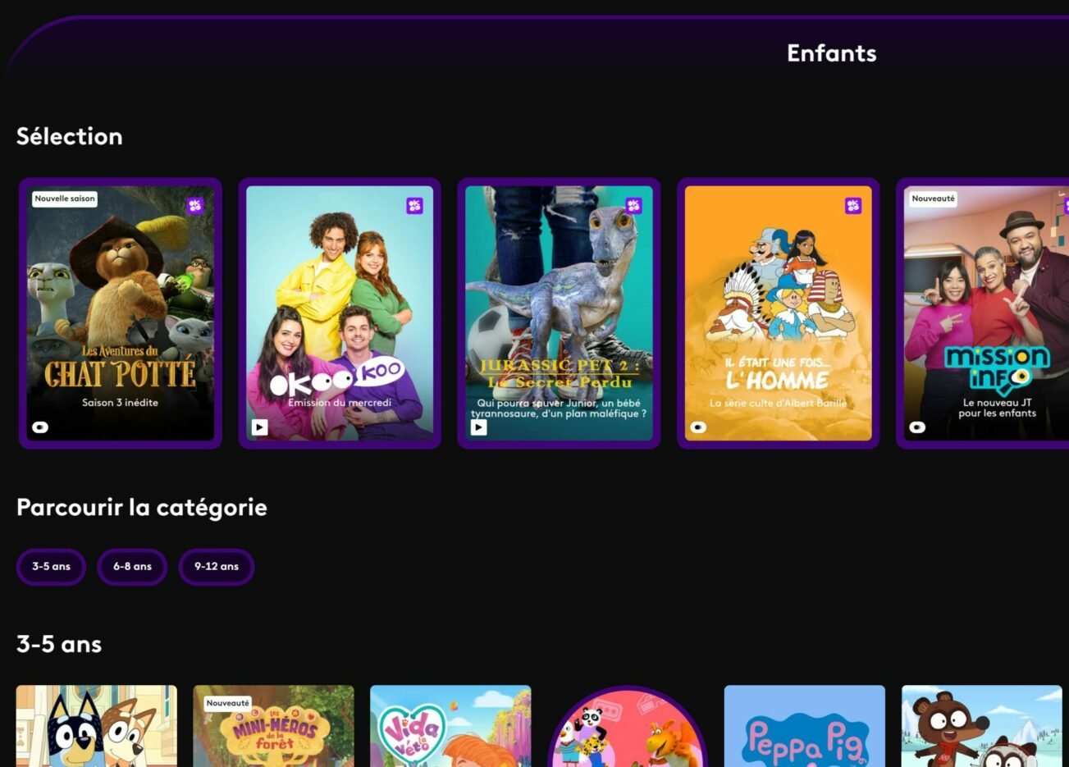The width and height of the screenshot is (1069, 767).
Task: Open the round panda and dragon thumbnail
Action: point(628,727)
